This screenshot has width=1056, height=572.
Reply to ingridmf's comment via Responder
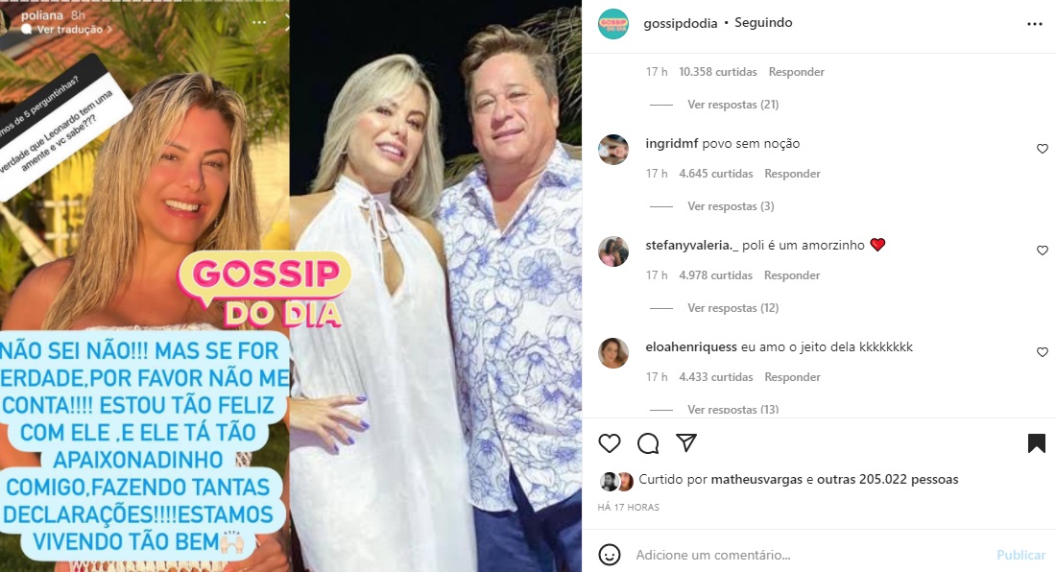(x=792, y=174)
